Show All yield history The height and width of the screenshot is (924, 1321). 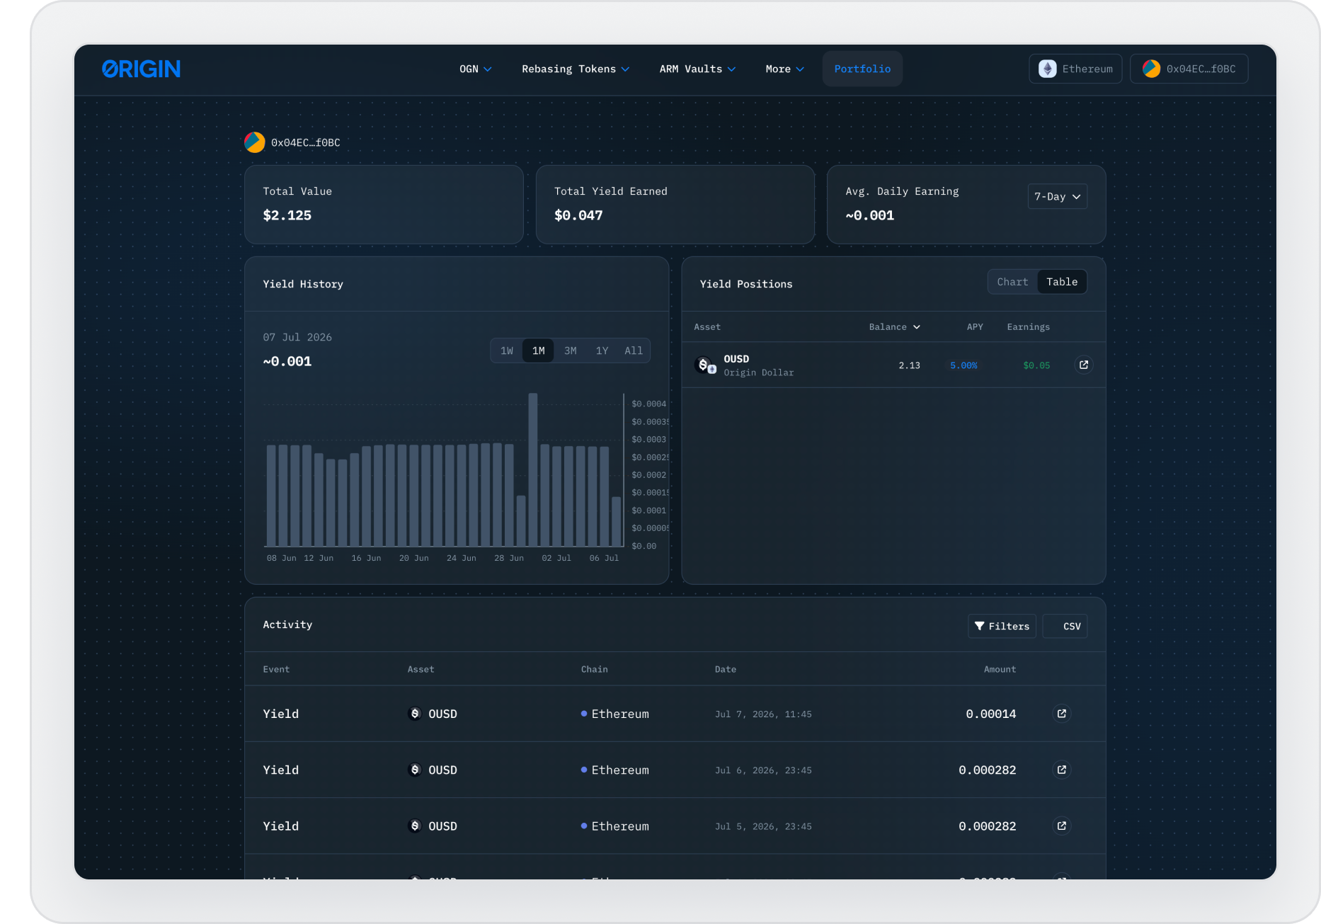coord(634,350)
